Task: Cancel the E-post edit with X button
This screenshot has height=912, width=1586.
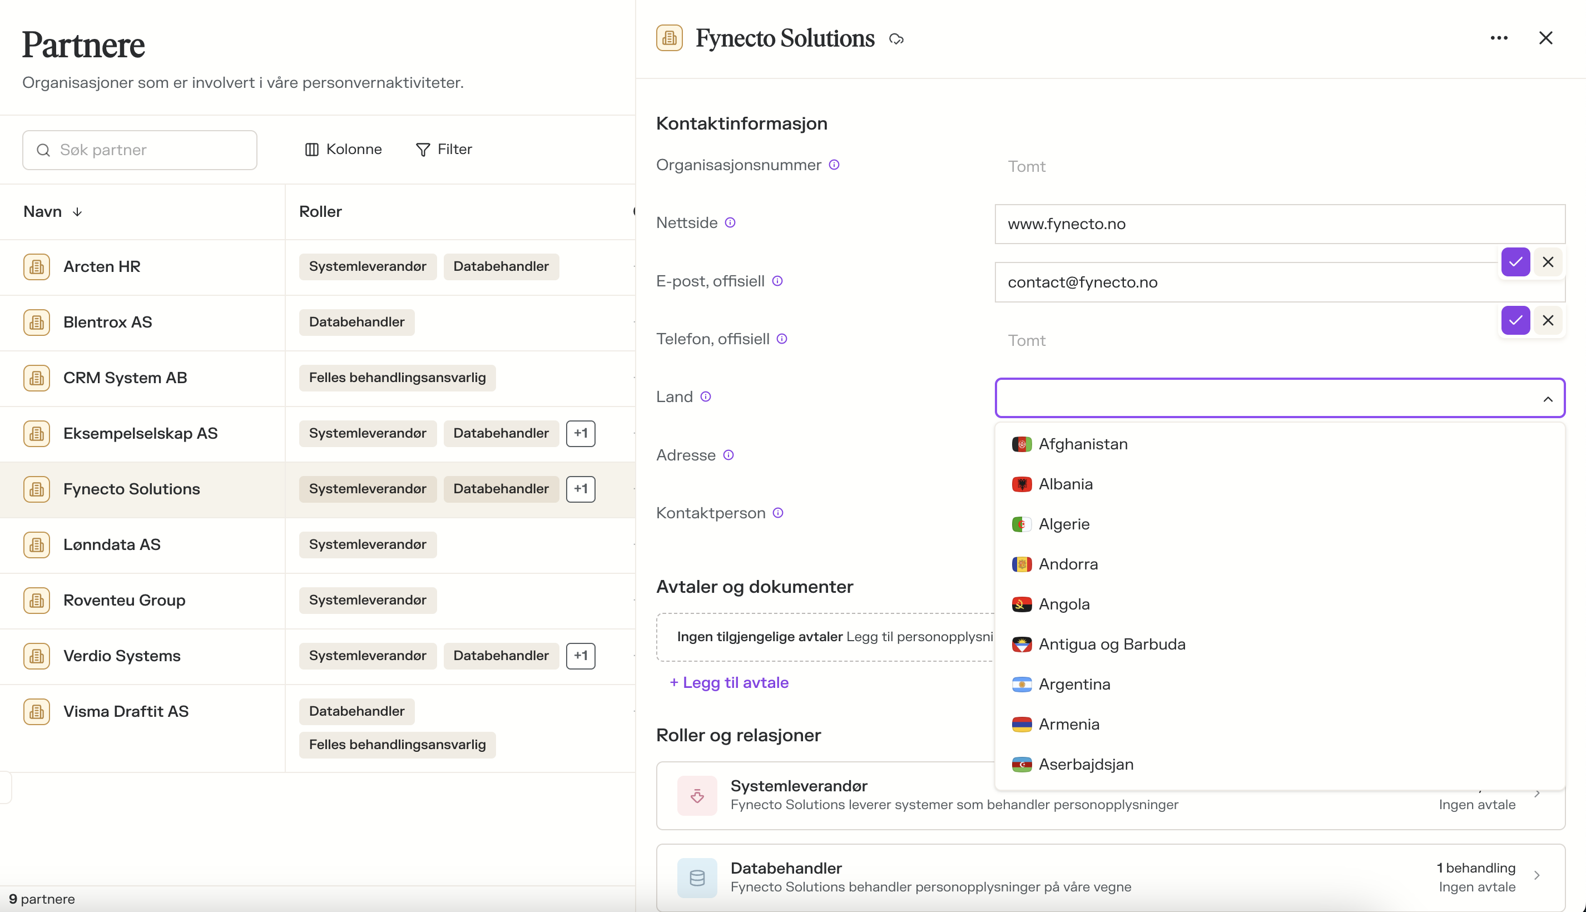Action: pos(1548,320)
